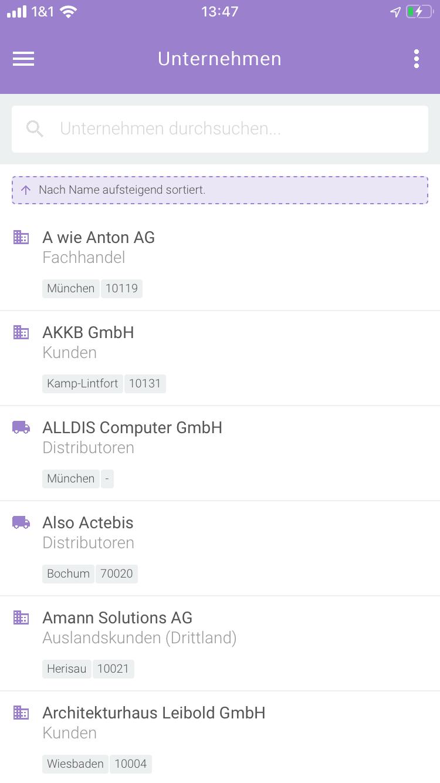Tap truck icon next to Also Actebis
The image size is (440, 783).
pos(21,522)
